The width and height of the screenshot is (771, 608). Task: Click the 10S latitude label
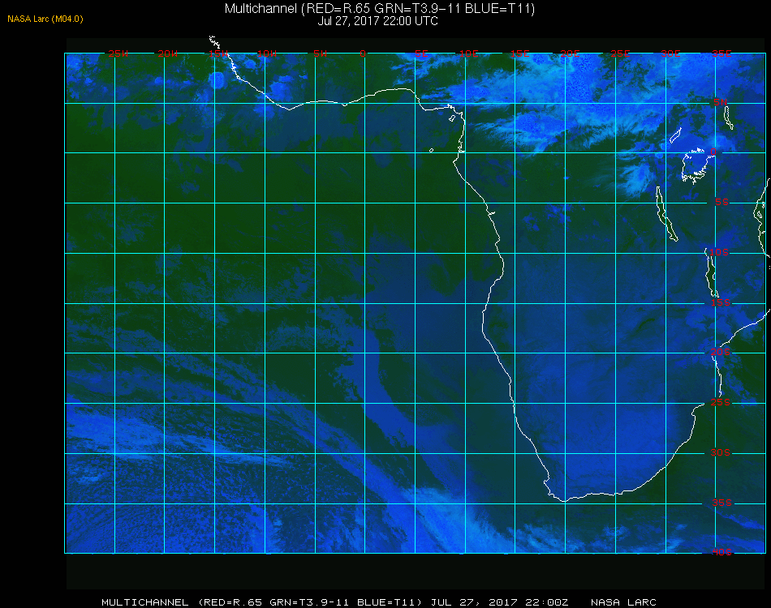pos(719,252)
